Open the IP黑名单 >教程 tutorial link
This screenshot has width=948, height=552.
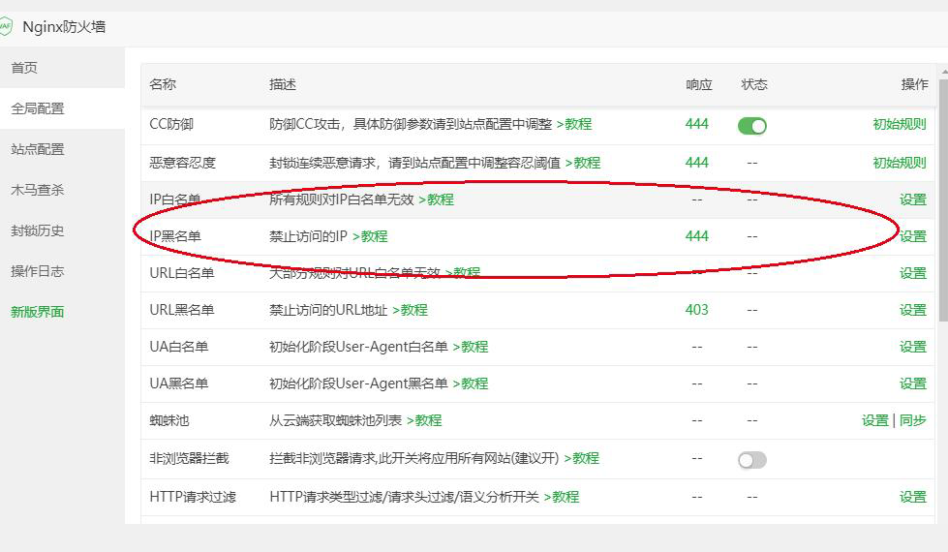pyautogui.click(x=370, y=236)
